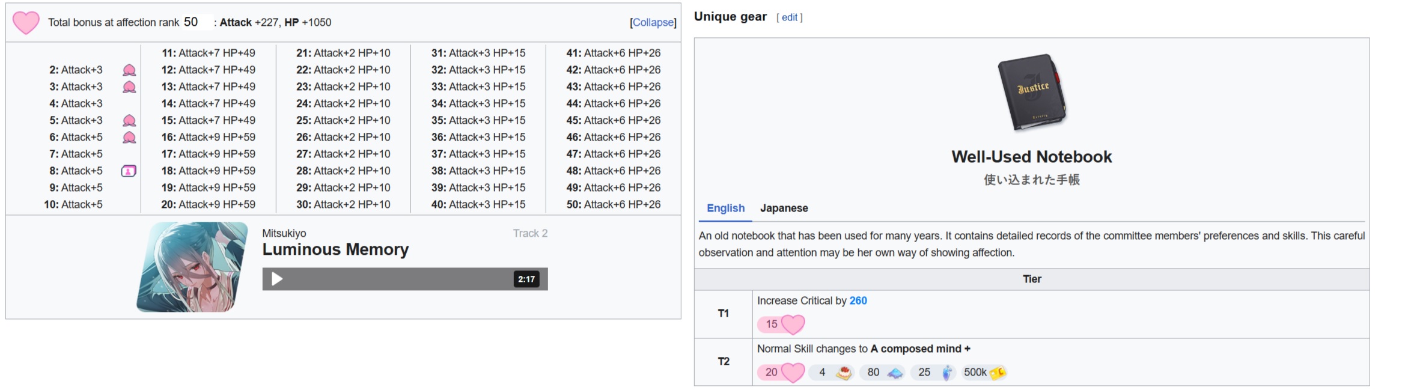
Task: Switch to the Japanese description tab
Action: tap(784, 208)
